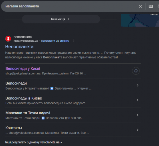Image resolution: width=159 pixels, height=146 pixels.
Task: Click the map thumbnail preview
Action: point(140,20)
